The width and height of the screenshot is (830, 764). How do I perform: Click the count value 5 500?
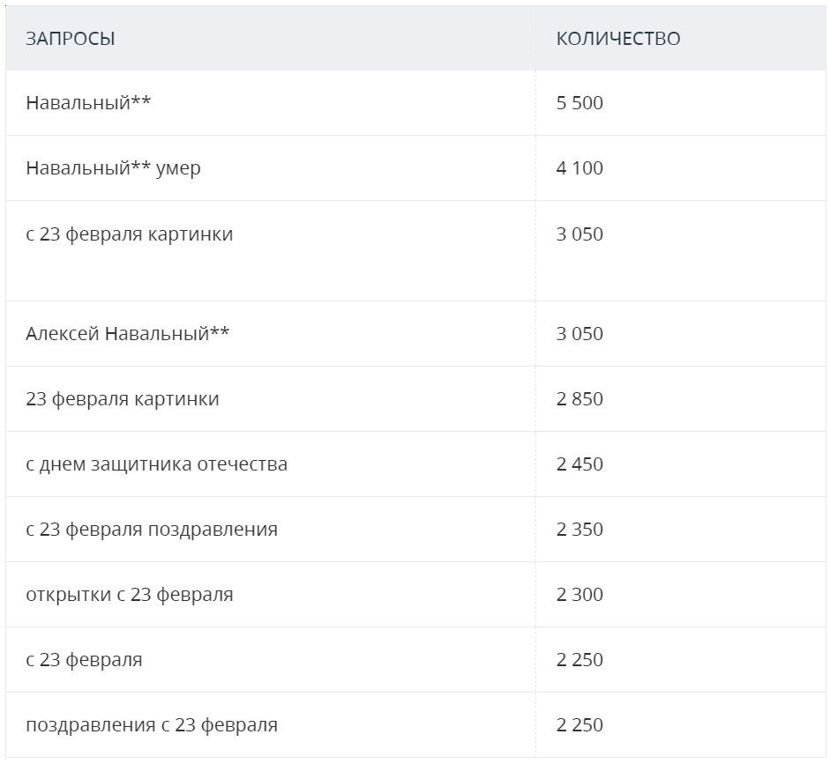point(580,103)
